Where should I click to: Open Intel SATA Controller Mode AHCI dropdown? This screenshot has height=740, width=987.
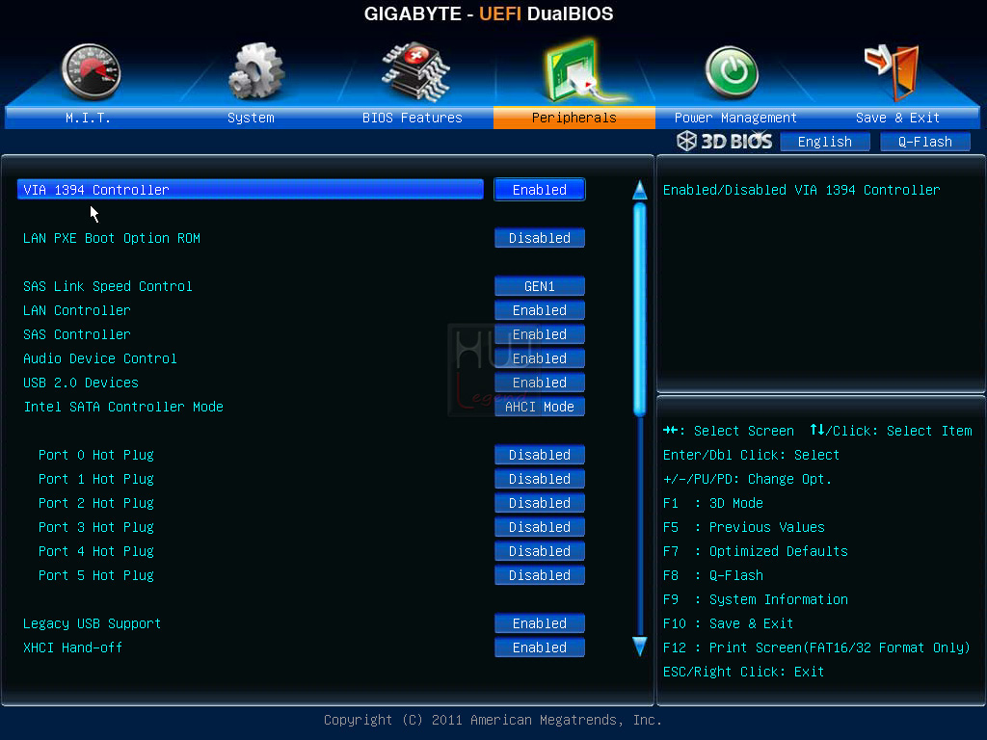(540, 407)
